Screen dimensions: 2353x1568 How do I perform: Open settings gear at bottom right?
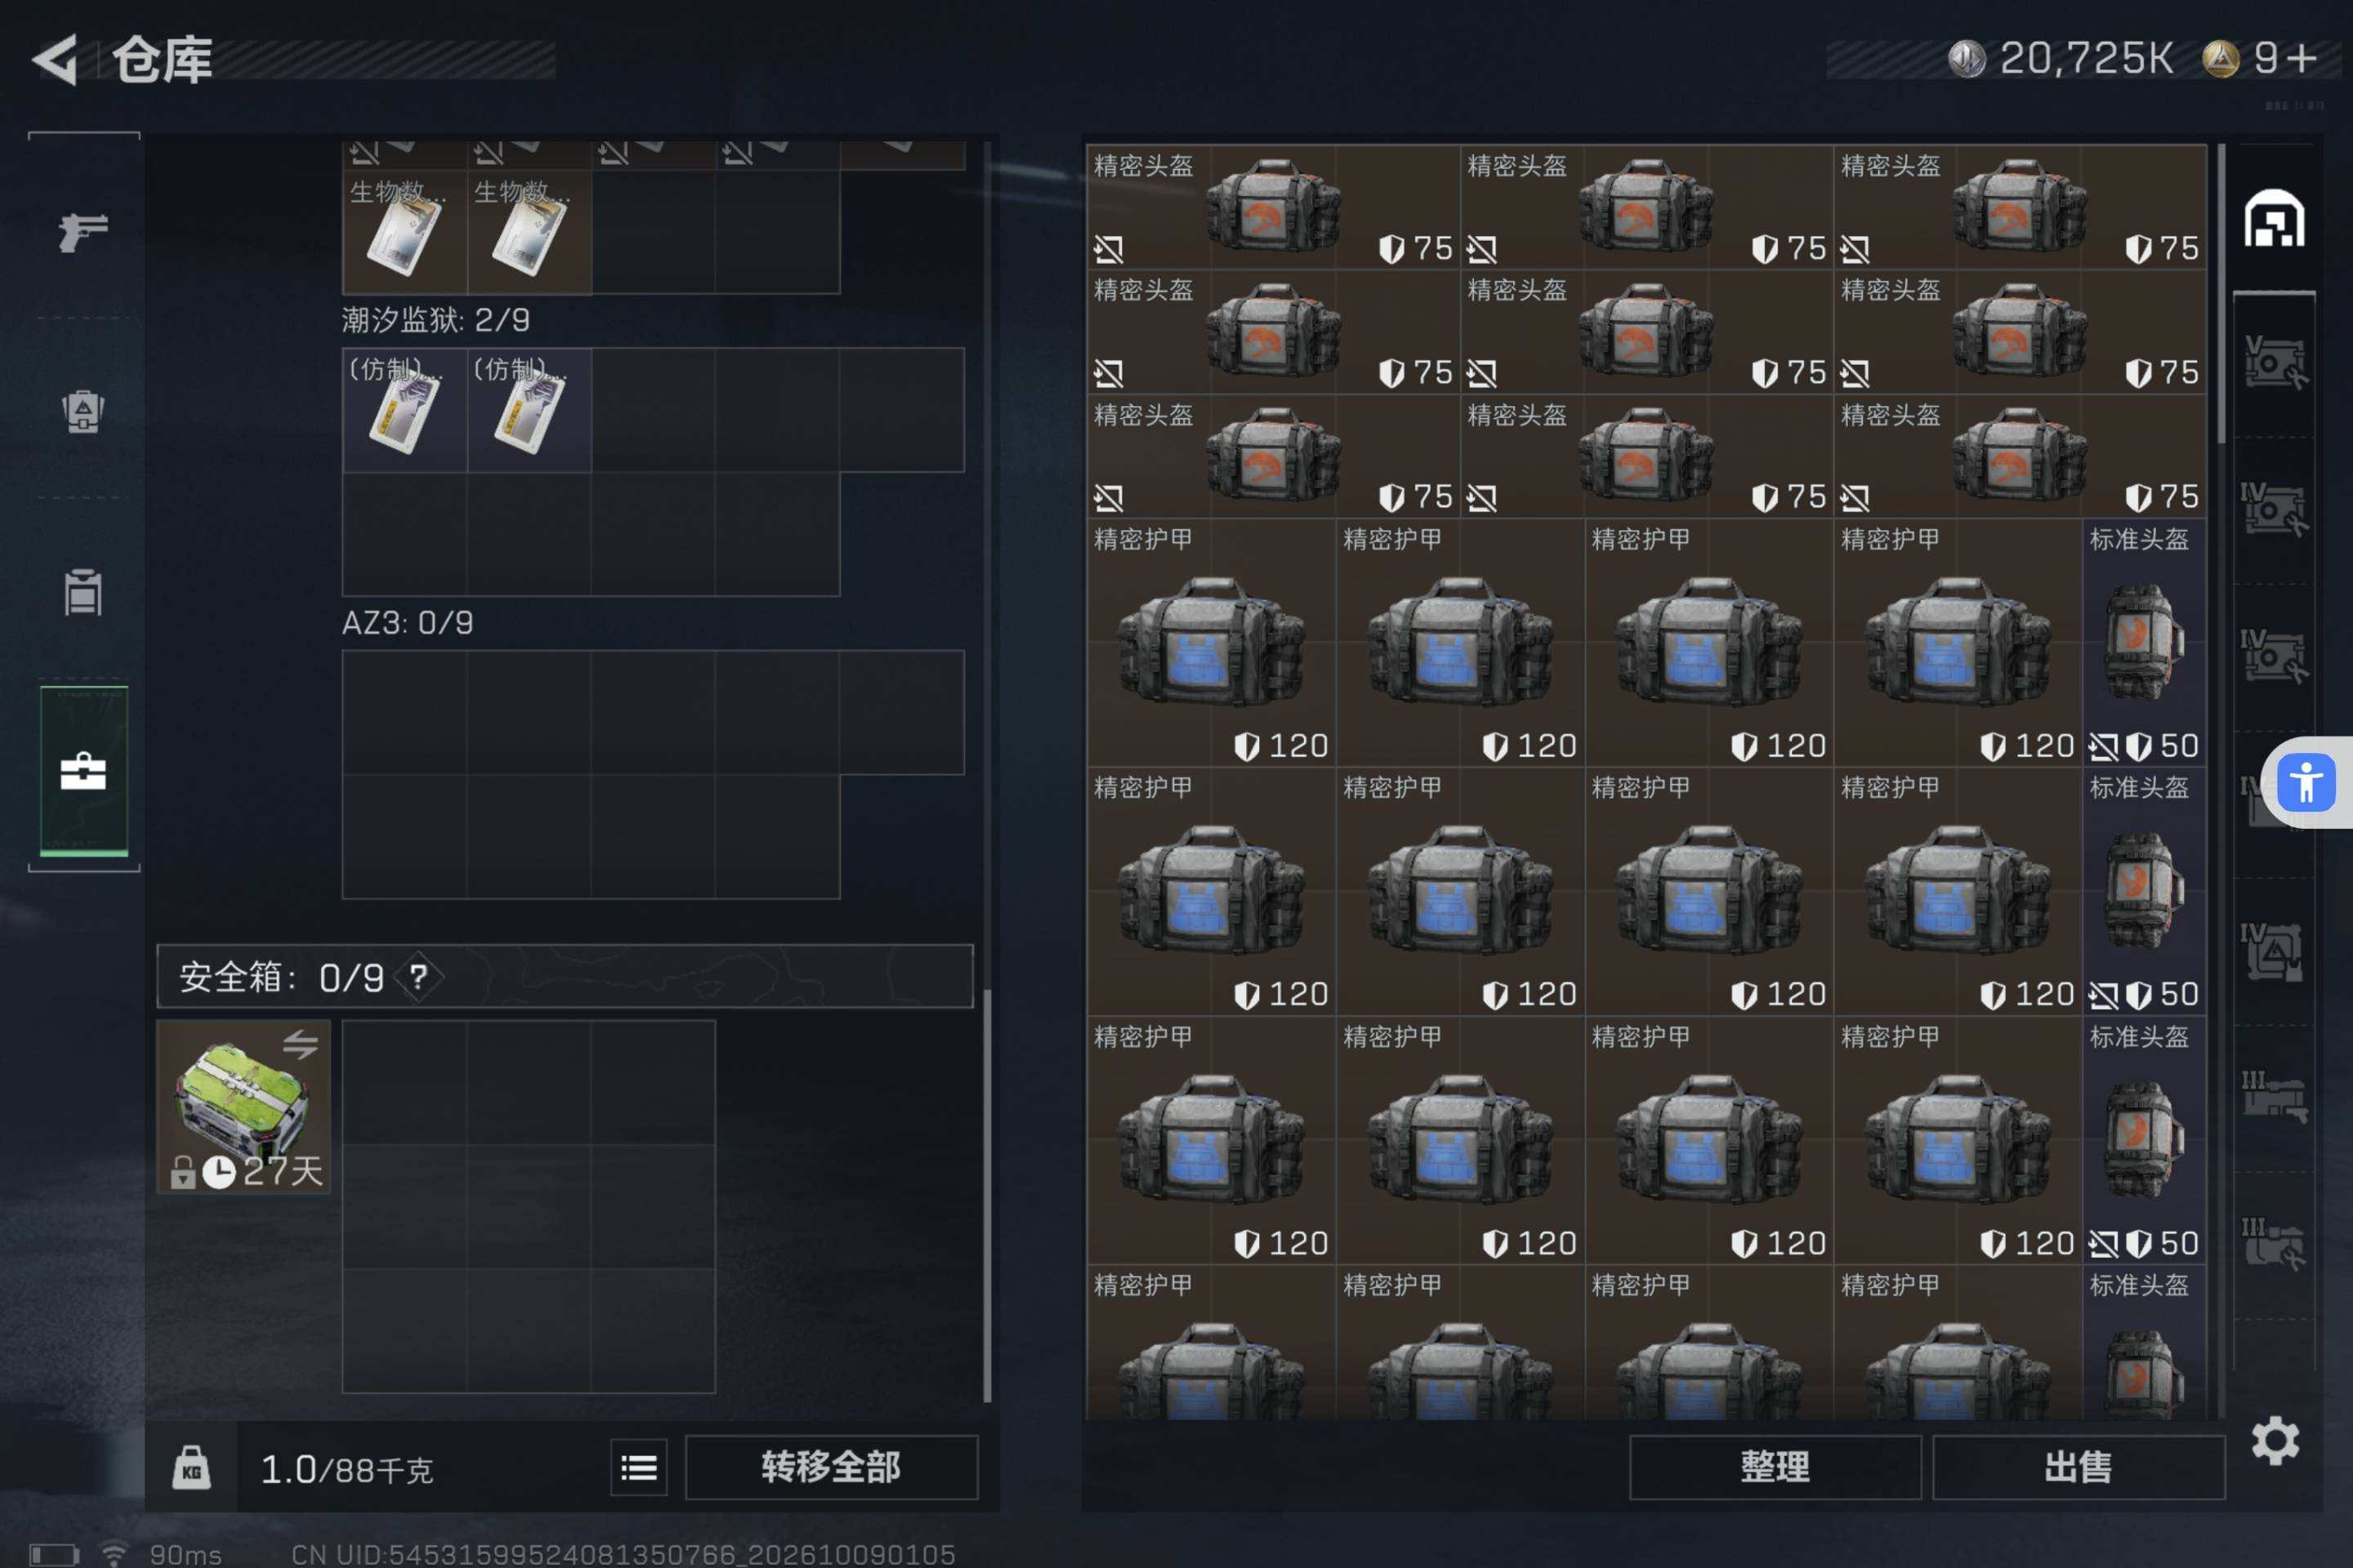[2275, 1441]
